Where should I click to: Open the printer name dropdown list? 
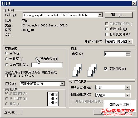tap(100, 15)
